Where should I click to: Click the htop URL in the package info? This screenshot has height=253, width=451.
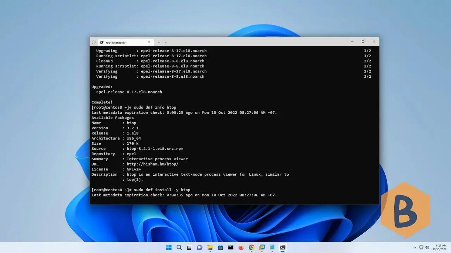152,164
